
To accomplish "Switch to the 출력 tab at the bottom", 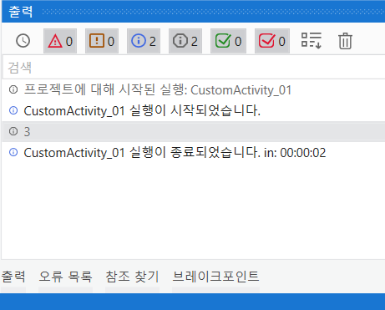I will click(x=13, y=277).
